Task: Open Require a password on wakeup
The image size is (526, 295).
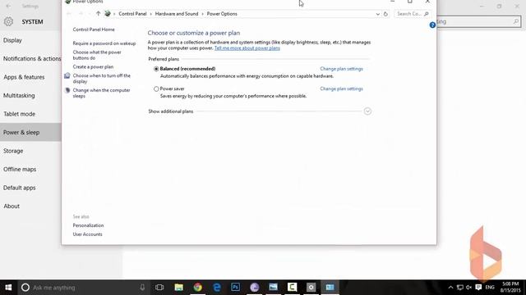Action: [x=104, y=43]
